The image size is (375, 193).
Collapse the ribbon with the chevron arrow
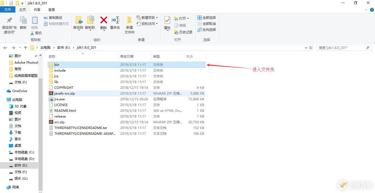(x=366, y=10)
